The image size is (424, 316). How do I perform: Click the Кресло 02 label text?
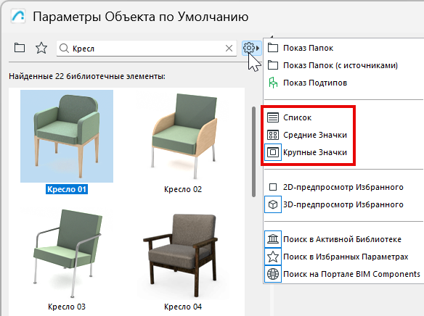(x=183, y=189)
